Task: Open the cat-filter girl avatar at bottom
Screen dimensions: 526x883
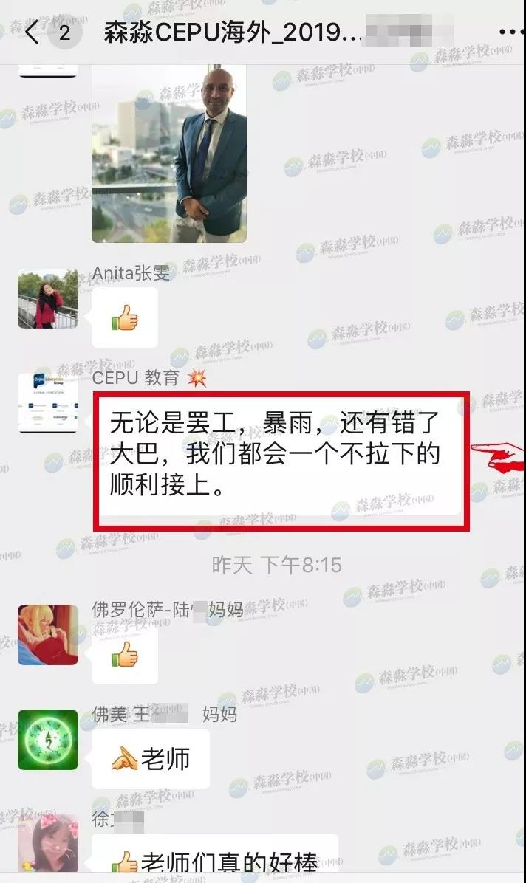Action: (48, 843)
